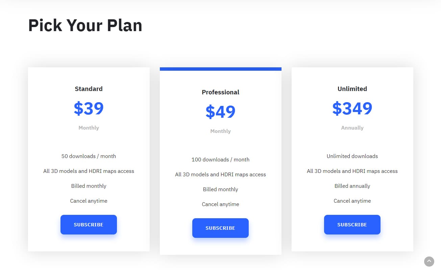The image size is (441, 270).
Task: Click the "50 downloads / month" feature
Action: 89,156
